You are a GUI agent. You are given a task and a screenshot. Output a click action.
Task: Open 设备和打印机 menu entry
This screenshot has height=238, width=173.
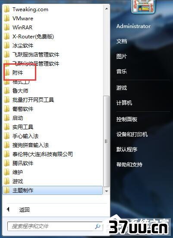point(132,135)
